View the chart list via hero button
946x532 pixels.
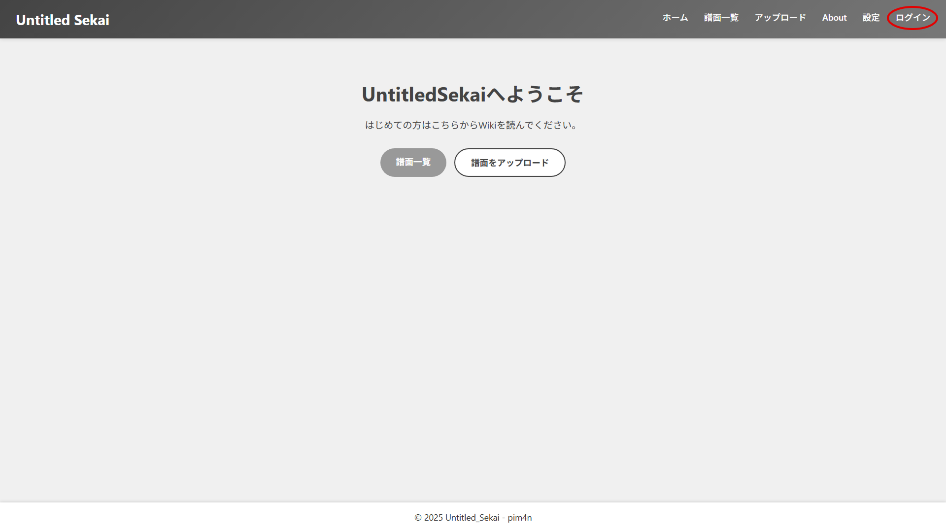point(413,163)
